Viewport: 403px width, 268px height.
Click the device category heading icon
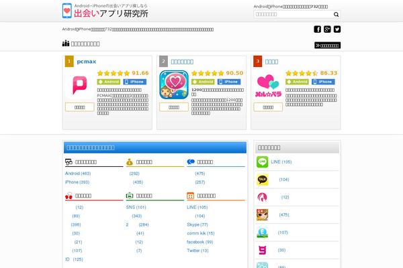point(69,162)
